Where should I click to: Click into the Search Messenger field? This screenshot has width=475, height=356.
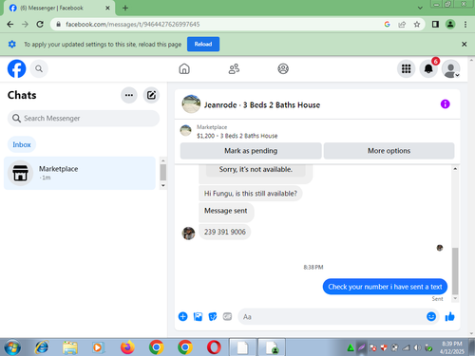84,119
